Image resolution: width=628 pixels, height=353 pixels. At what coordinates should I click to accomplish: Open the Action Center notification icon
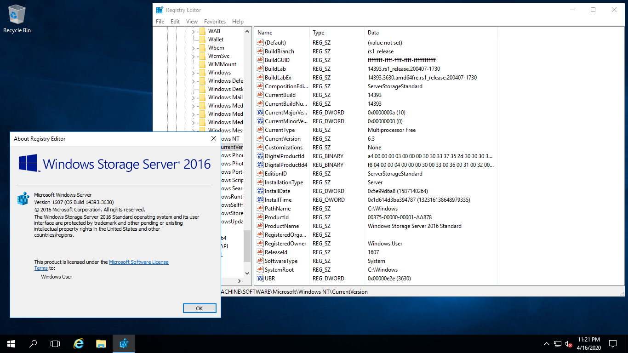612,343
